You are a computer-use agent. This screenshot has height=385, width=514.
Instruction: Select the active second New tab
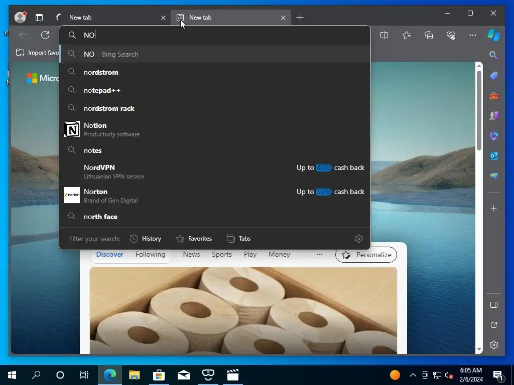230,18
